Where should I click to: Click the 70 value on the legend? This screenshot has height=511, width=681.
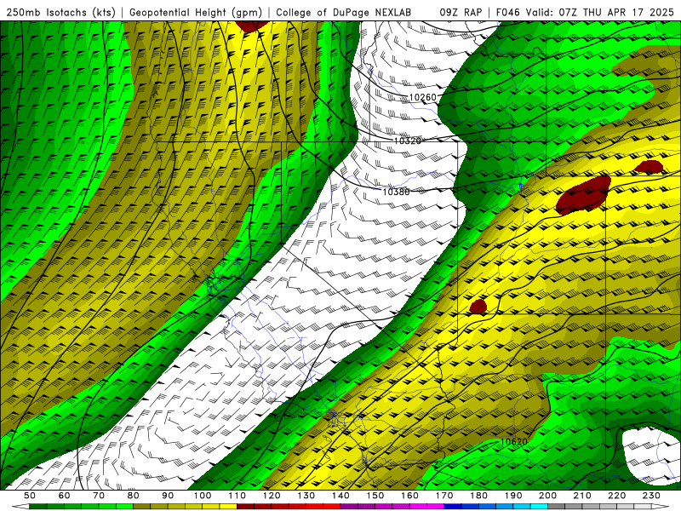(x=99, y=496)
